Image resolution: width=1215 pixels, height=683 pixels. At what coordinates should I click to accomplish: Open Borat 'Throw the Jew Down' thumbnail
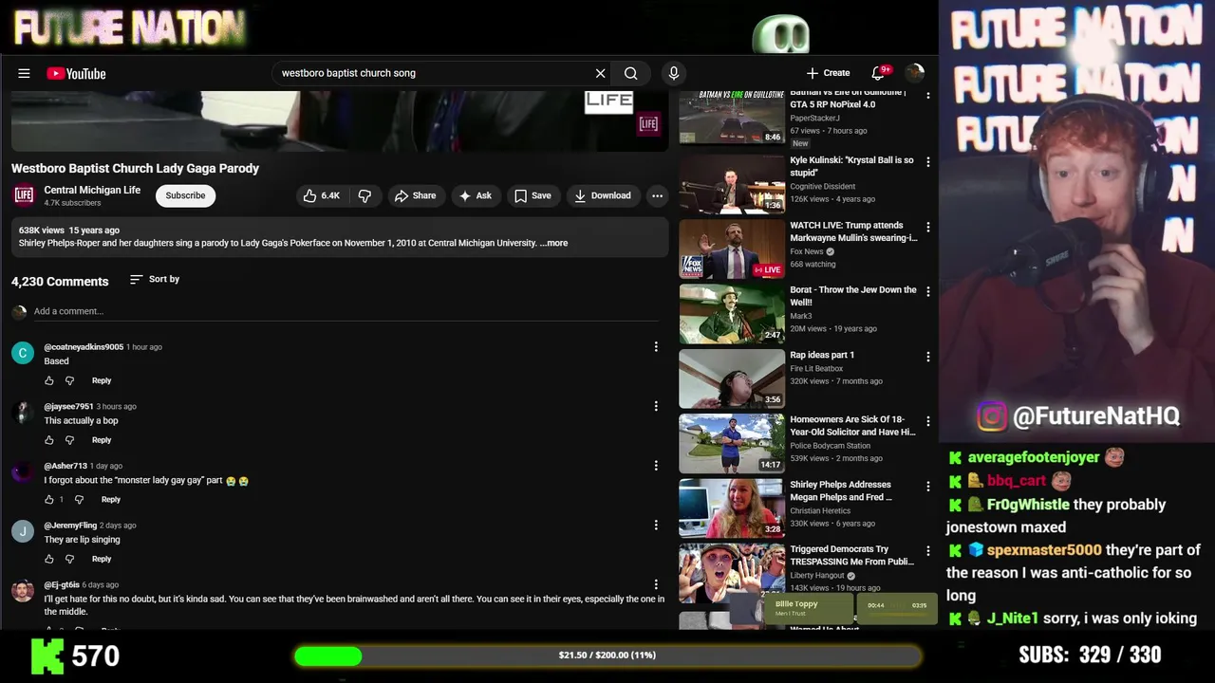pos(732,314)
